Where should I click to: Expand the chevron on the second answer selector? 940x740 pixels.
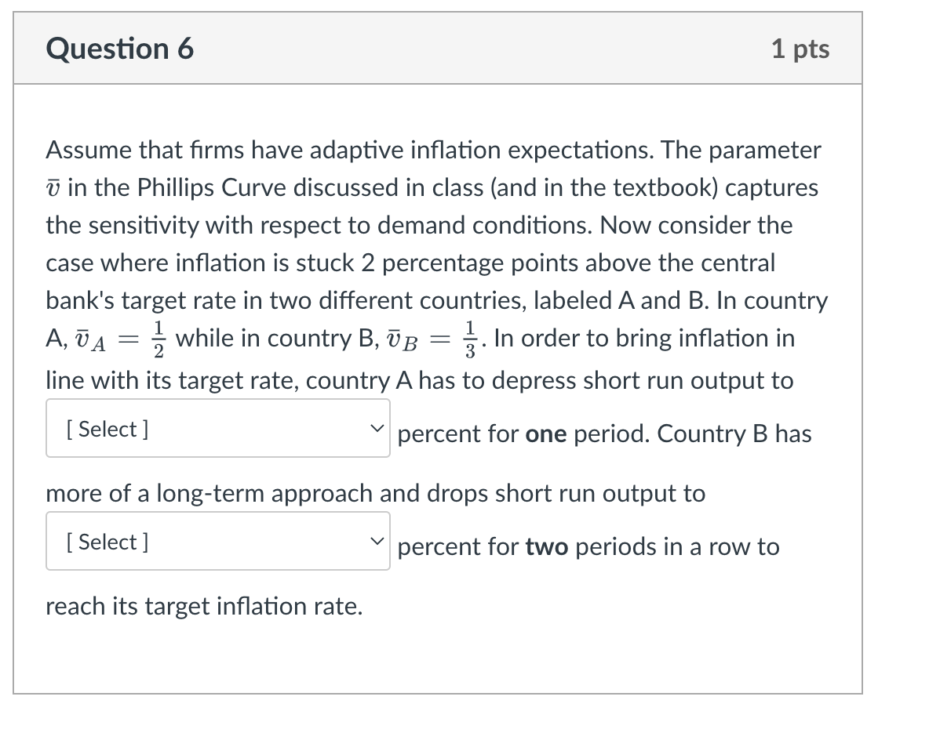[377, 541]
